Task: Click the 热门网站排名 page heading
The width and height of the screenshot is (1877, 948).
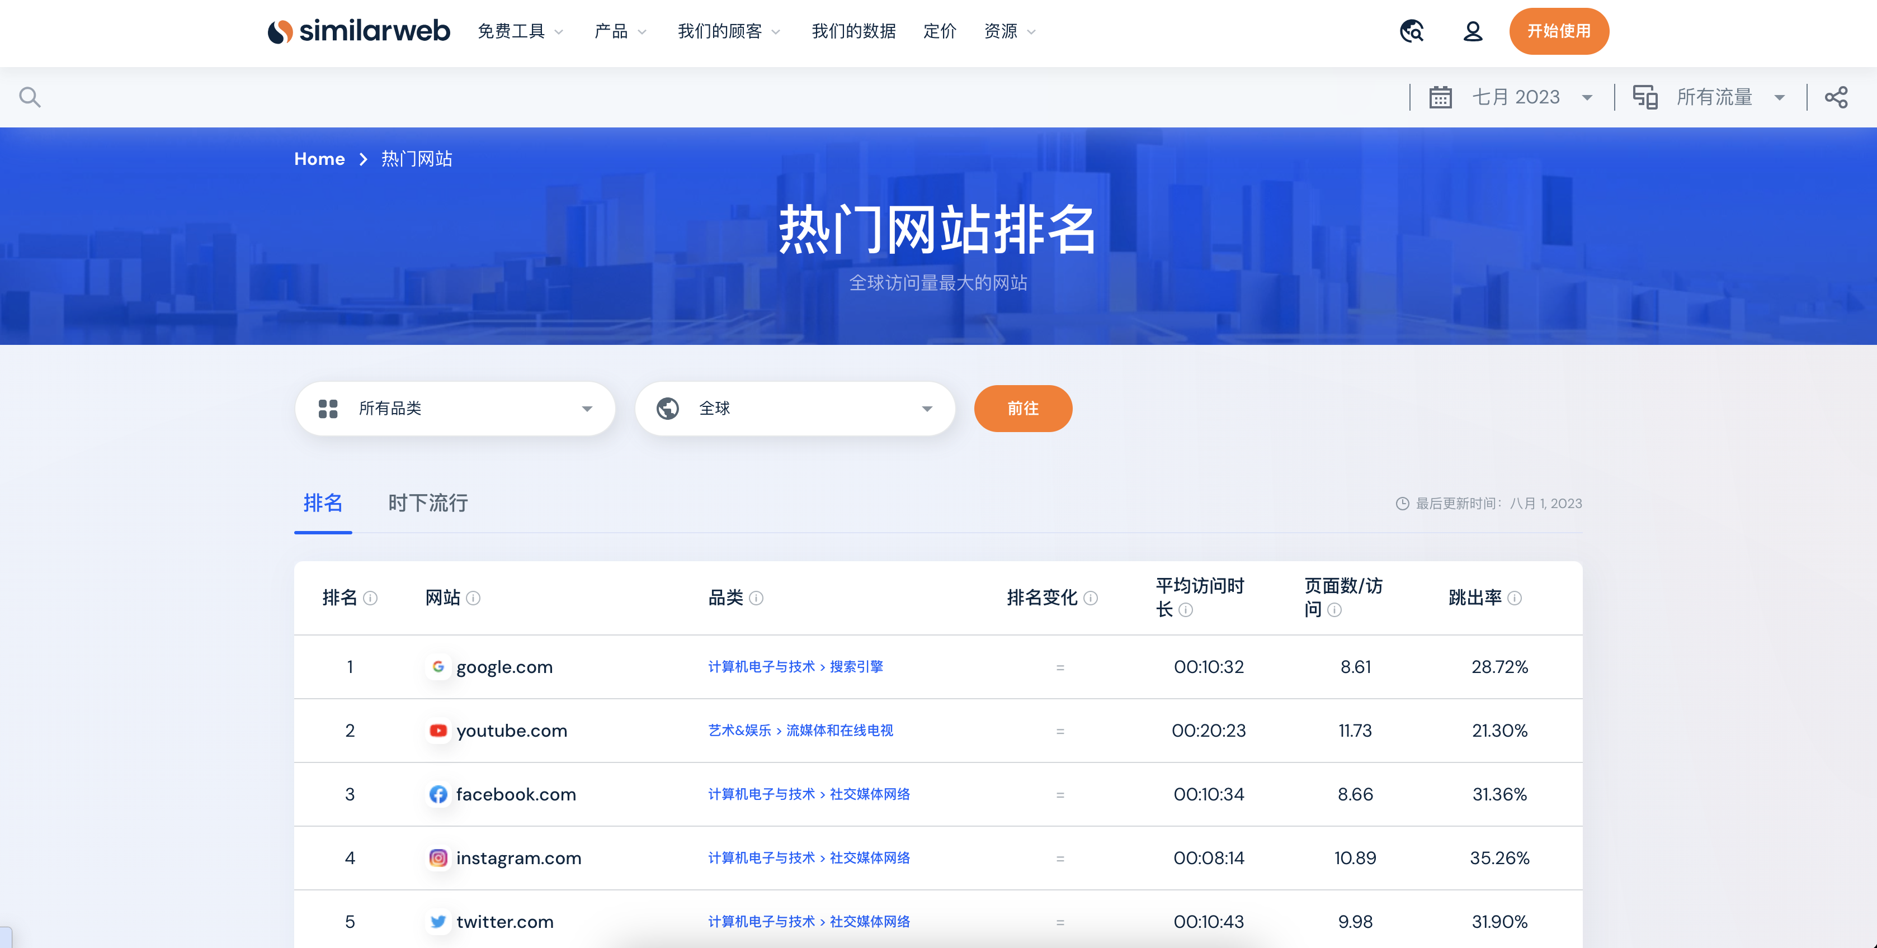Action: pos(938,229)
